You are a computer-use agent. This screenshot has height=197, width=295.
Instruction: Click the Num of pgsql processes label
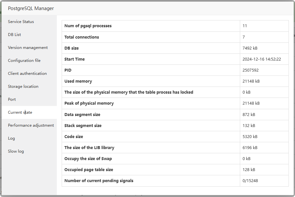(88, 26)
